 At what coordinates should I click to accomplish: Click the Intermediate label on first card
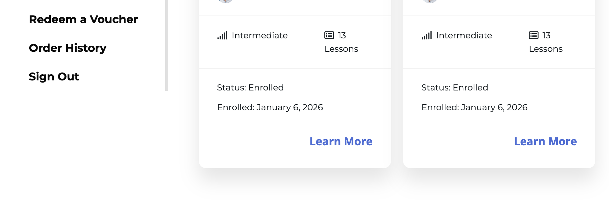point(260,36)
